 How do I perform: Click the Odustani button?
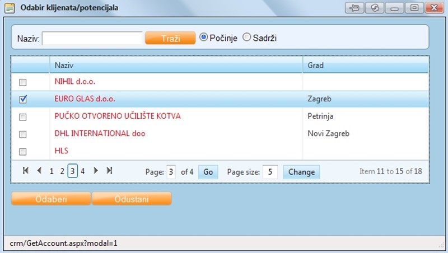pos(132,199)
